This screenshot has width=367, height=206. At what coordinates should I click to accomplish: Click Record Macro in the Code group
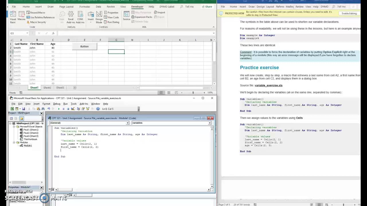tap(36, 13)
